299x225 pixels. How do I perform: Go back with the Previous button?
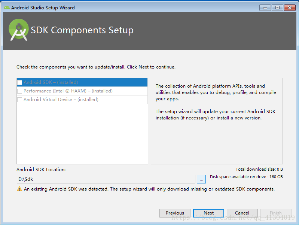(x=175, y=213)
